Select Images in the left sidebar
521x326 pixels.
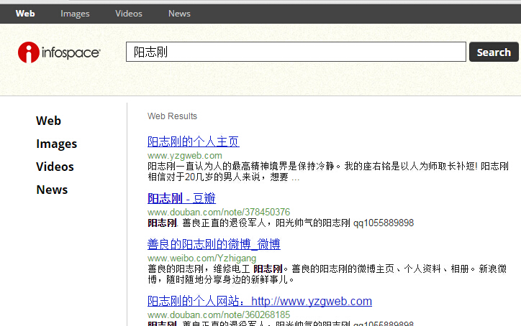[56, 144]
